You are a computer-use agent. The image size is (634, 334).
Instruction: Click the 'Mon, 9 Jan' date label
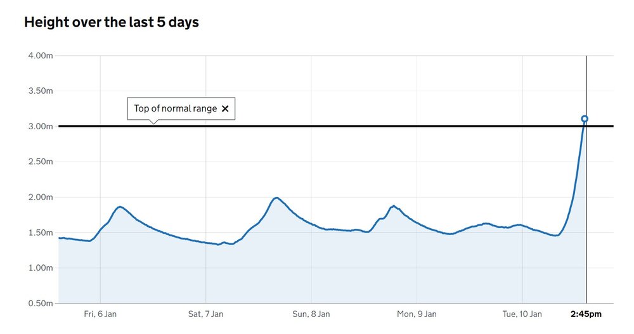pos(417,314)
